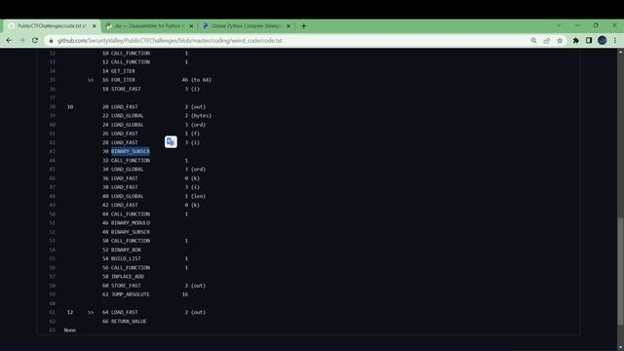Click RETURN_VALUE at offset 66
Viewport: 624px width, 351px height.
tap(129, 321)
